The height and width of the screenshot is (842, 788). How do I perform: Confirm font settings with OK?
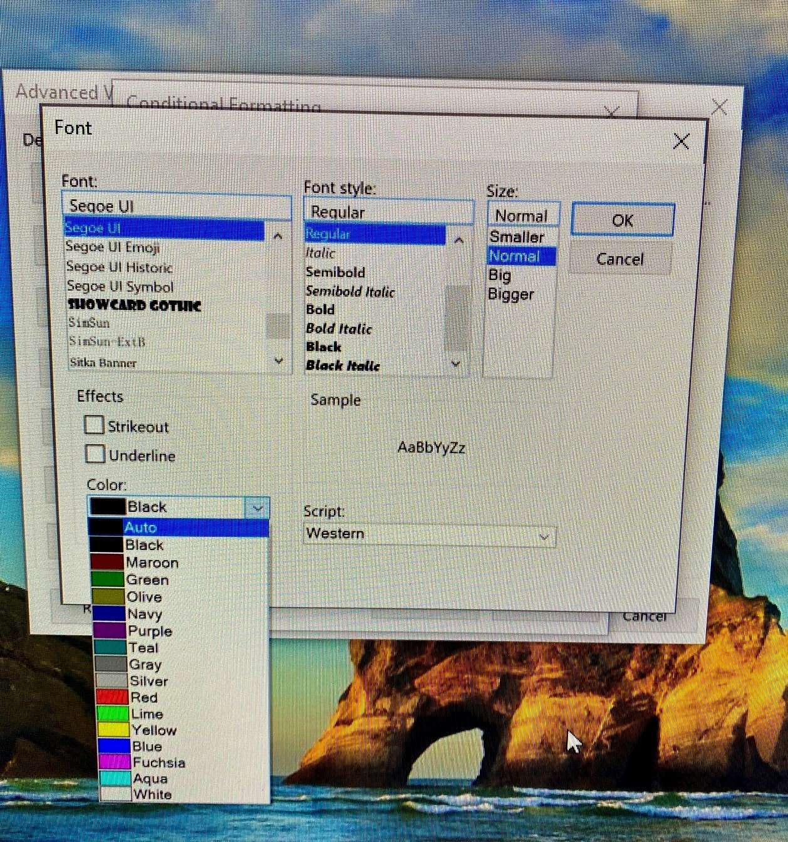coord(623,220)
